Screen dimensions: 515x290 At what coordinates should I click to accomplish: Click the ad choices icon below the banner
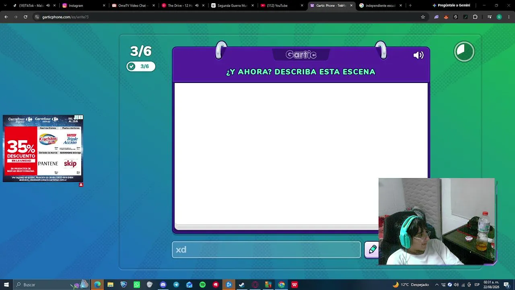81,185
